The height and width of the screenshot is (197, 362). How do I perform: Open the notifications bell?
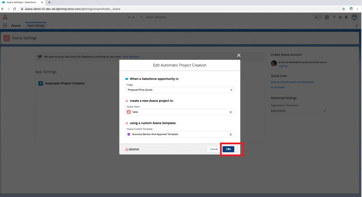(346, 17)
